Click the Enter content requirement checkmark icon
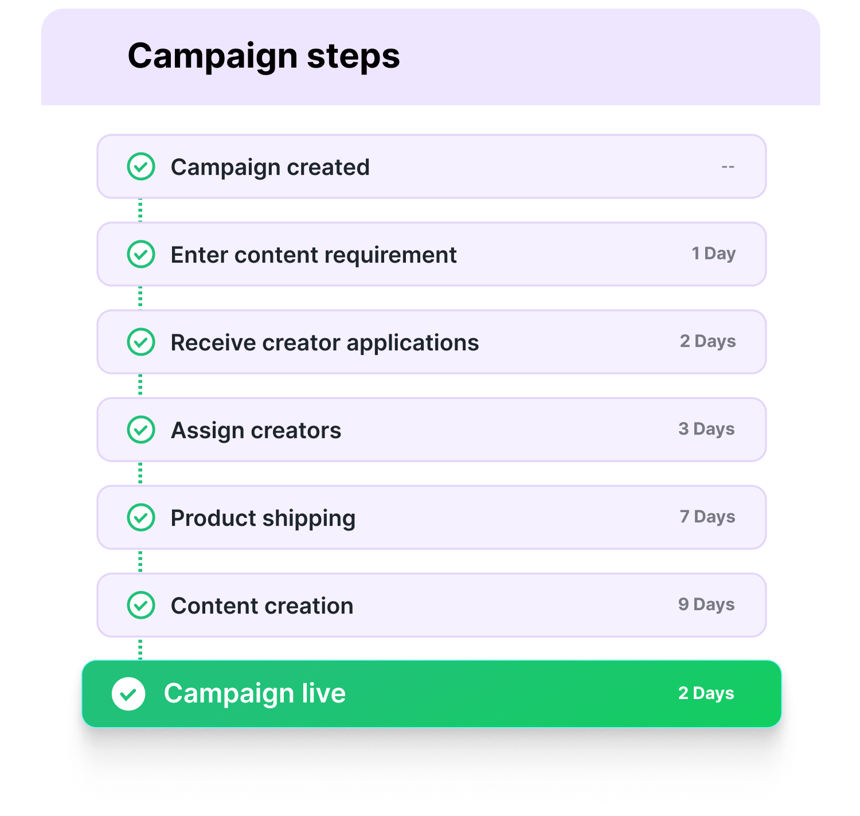The image size is (860, 816). click(141, 255)
